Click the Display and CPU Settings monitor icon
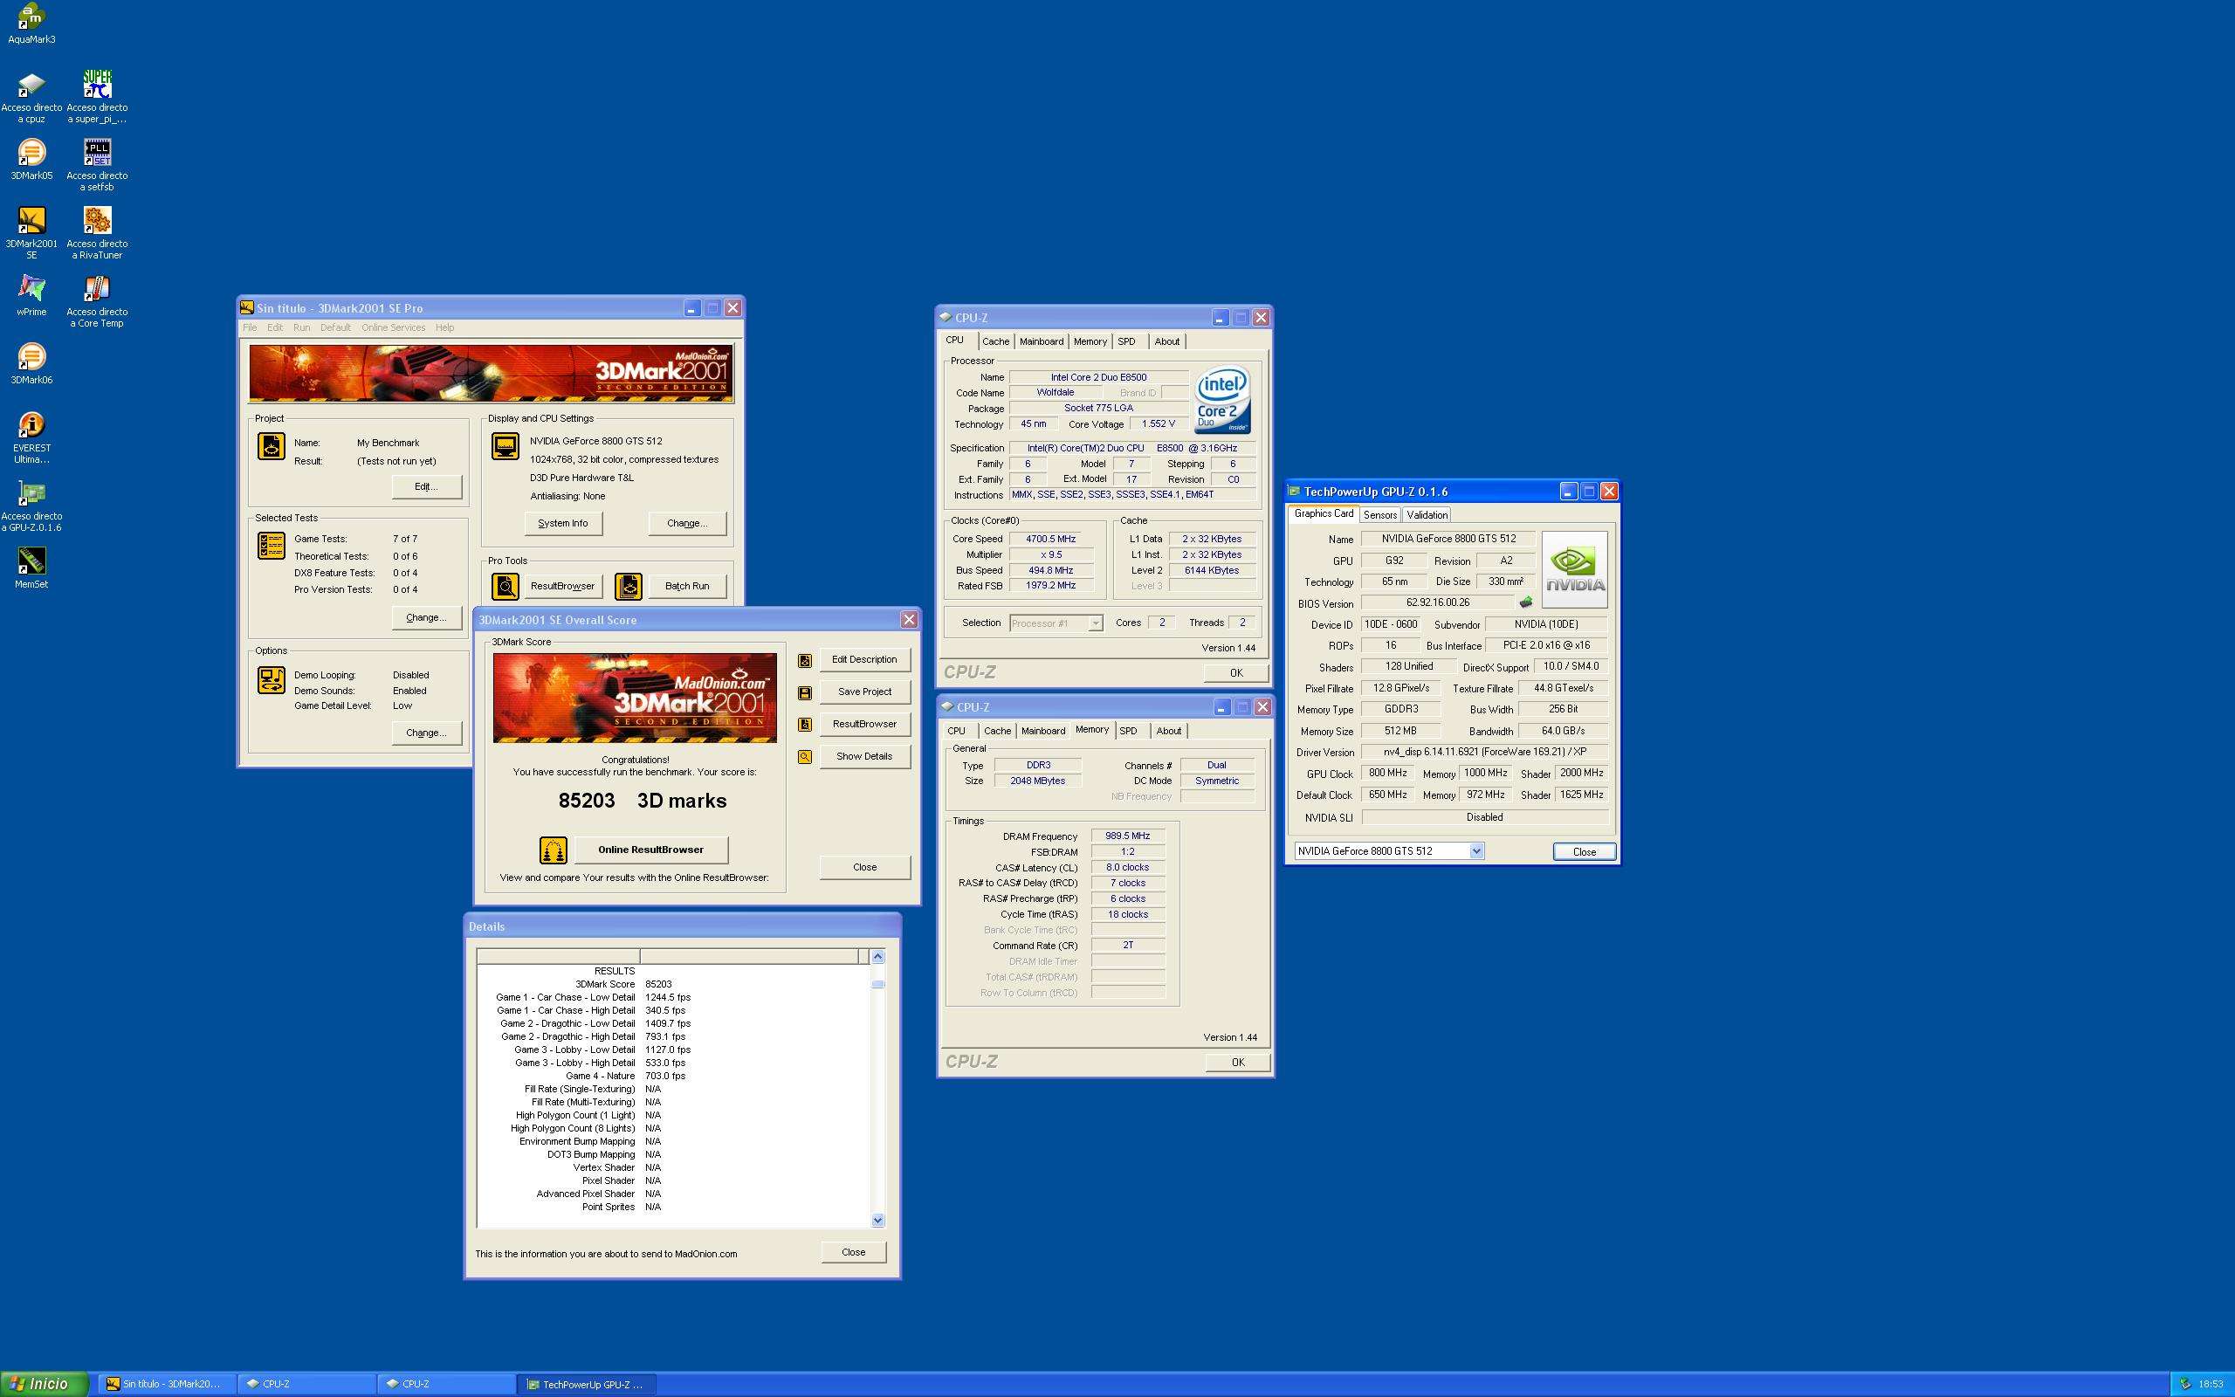This screenshot has width=2235, height=1397. click(505, 446)
